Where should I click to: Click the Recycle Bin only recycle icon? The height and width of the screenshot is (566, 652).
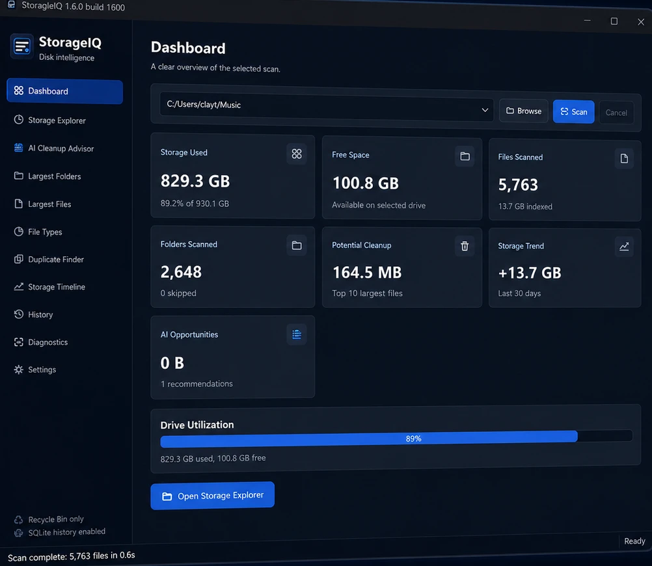point(18,520)
